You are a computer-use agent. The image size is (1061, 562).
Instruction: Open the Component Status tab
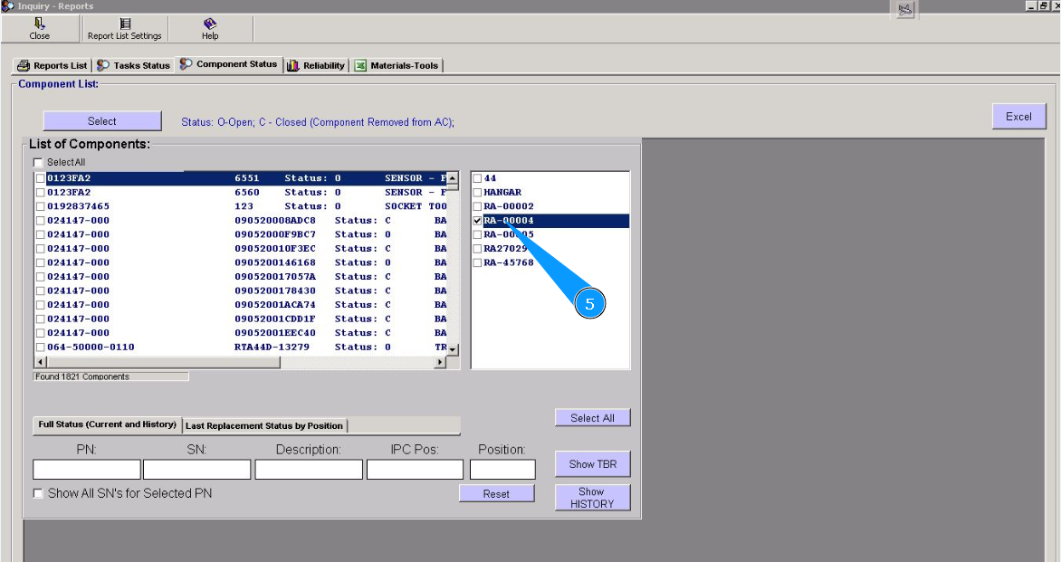(228, 64)
